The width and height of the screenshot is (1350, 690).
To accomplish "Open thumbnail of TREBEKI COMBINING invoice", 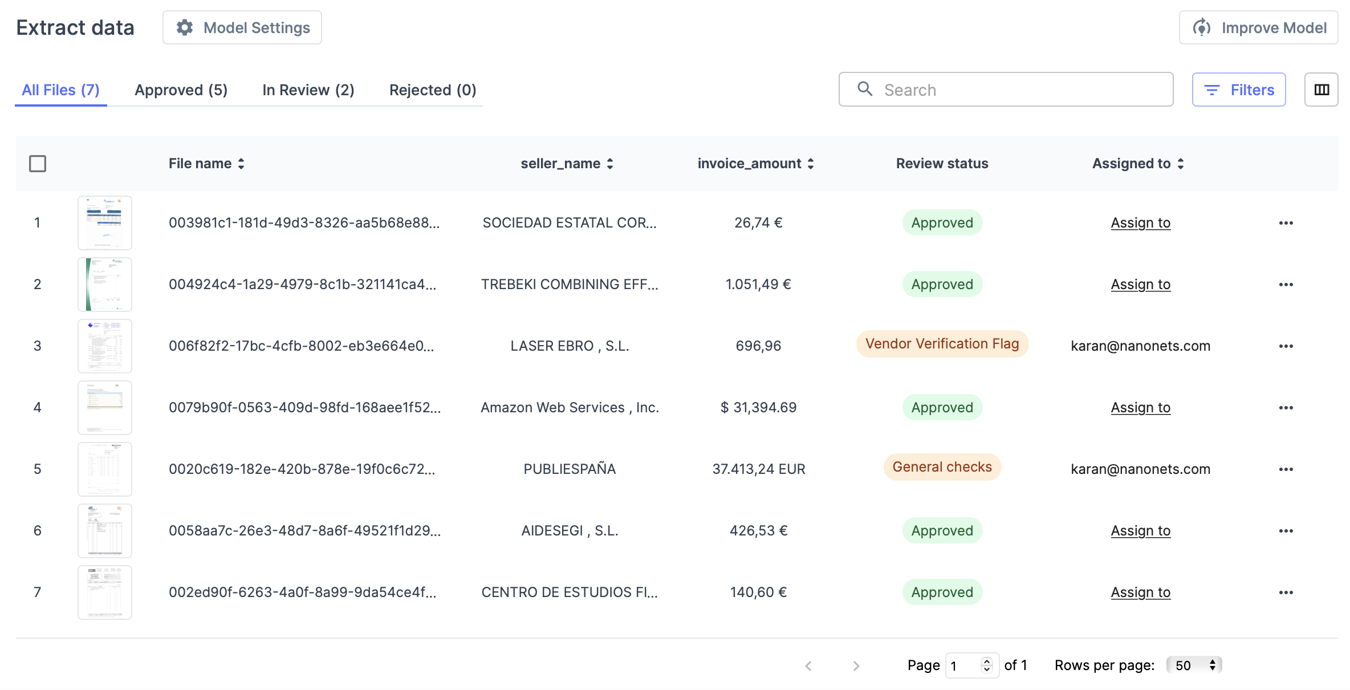I will [105, 285].
